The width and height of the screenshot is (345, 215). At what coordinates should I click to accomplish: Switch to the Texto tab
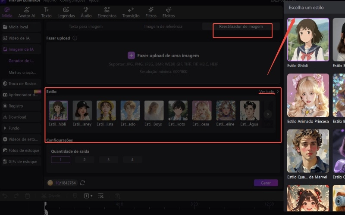point(46,13)
